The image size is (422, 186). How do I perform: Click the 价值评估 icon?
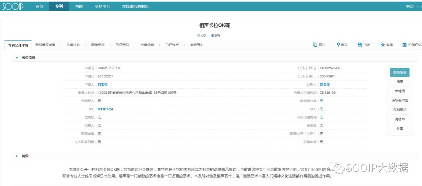pos(404,45)
